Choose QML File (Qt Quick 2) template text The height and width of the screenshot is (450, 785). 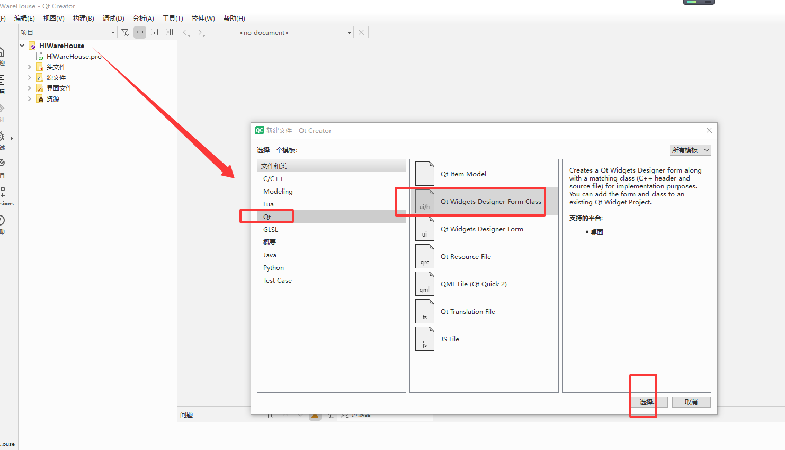[474, 284]
